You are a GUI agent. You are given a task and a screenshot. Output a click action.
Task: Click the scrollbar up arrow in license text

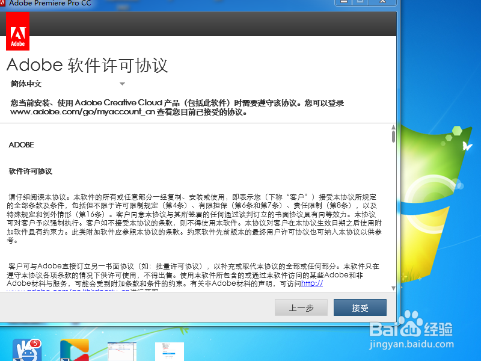393,127
